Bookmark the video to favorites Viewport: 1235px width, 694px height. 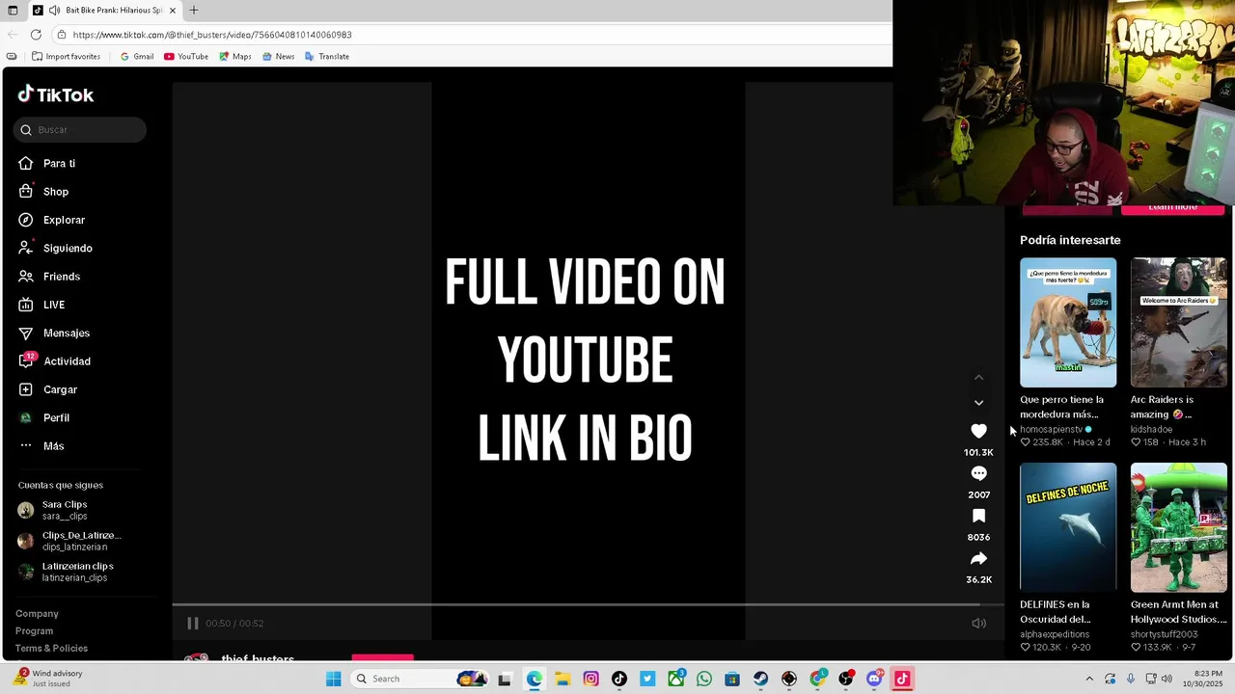pos(978,516)
